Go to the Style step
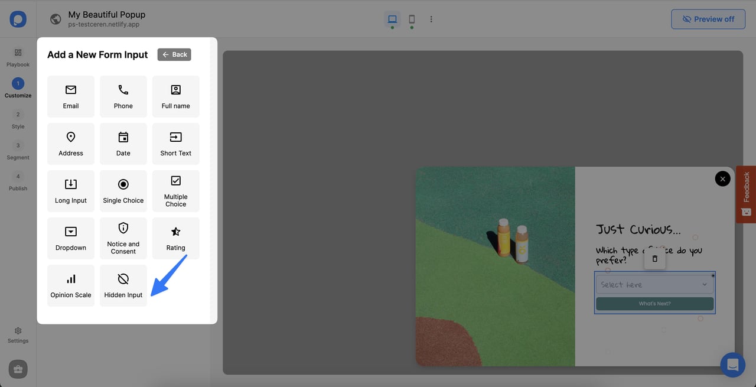 (18, 120)
